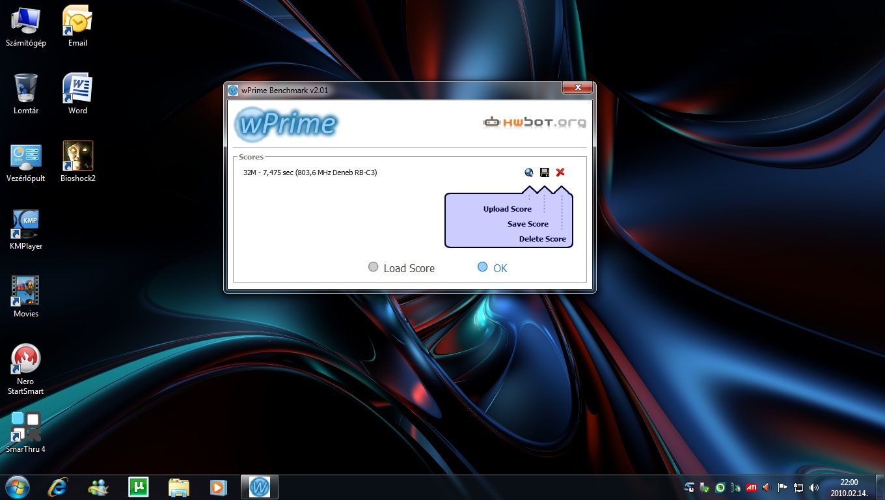Open Windows Media Player on the taskbar

219,487
